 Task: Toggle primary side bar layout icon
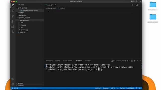(131, 1)
